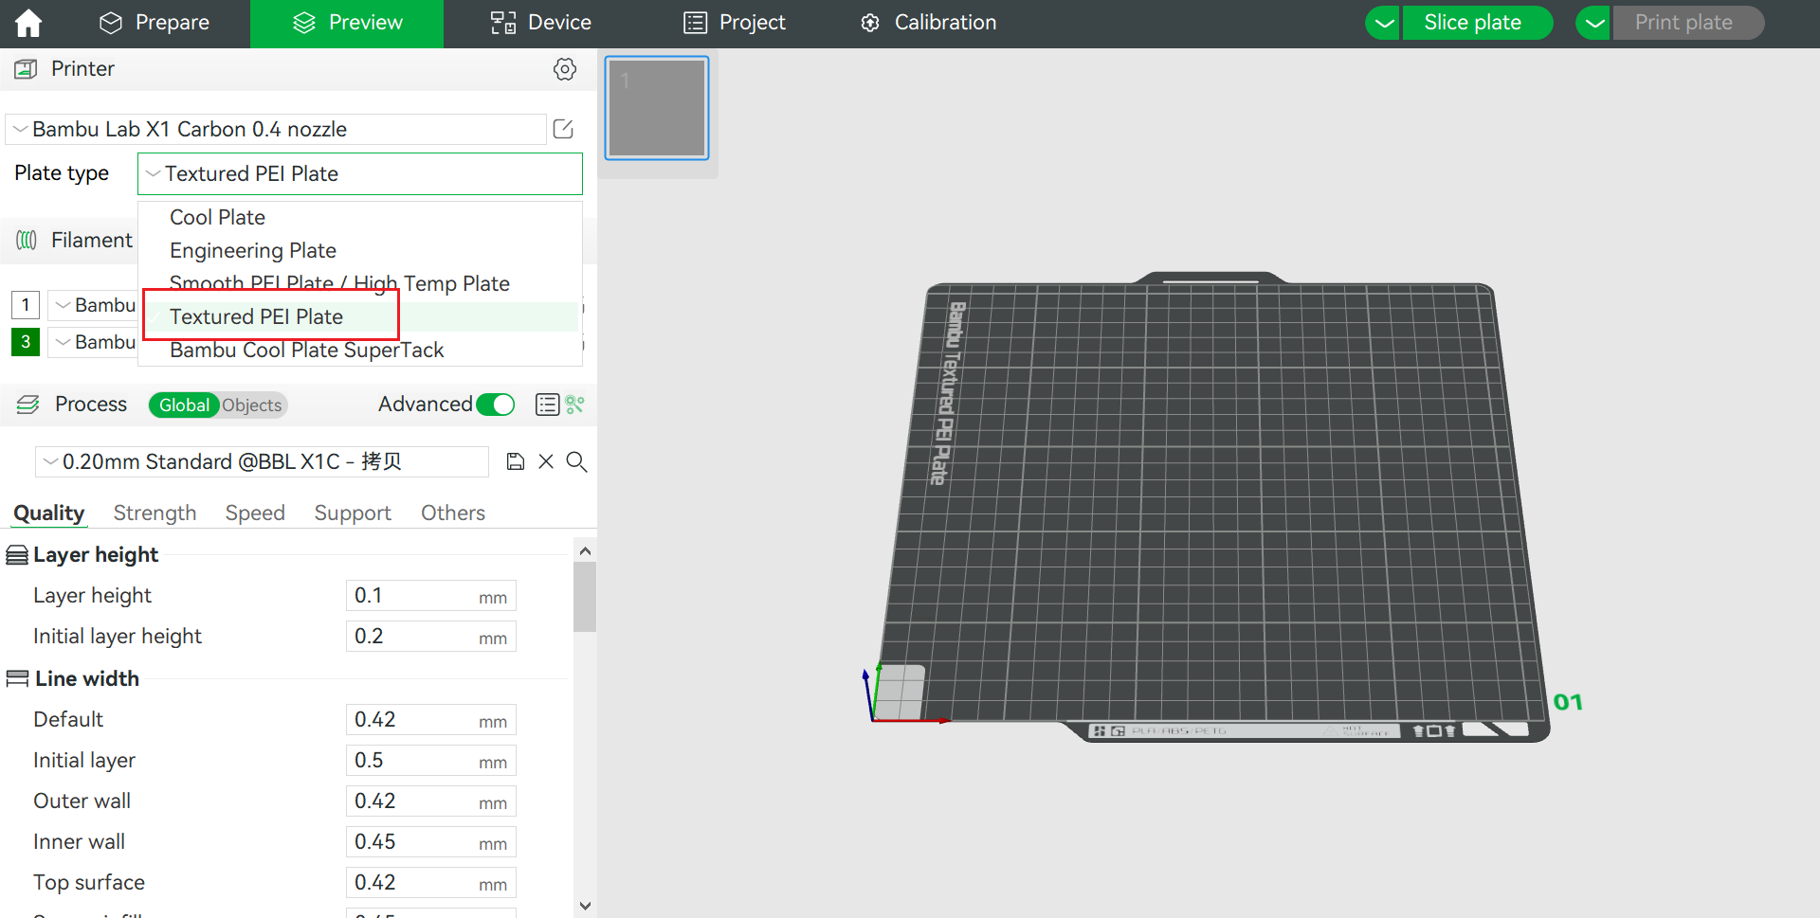Viewport: 1820px width, 918px height.
Task: Switch to Prepare tab
Action: click(x=155, y=23)
